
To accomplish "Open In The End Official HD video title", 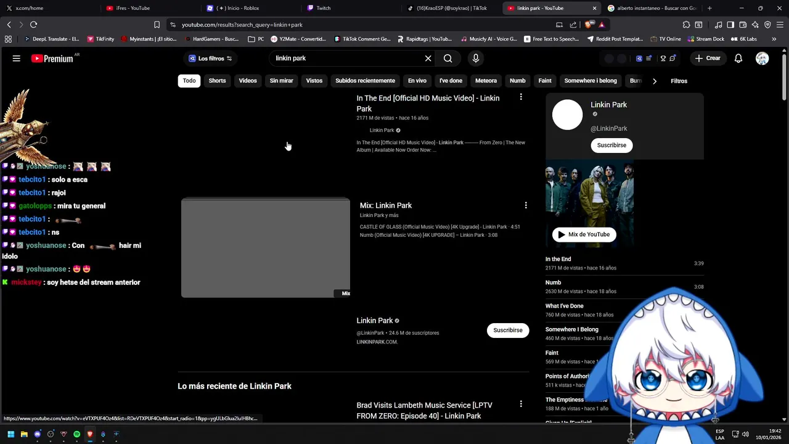I will click(x=428, y=104).
